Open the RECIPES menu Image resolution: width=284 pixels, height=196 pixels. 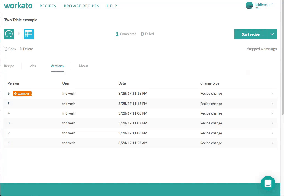[x=48, y=6]
